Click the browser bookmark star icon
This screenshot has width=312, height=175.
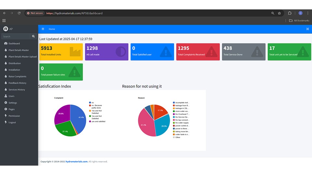pos(279,13)
